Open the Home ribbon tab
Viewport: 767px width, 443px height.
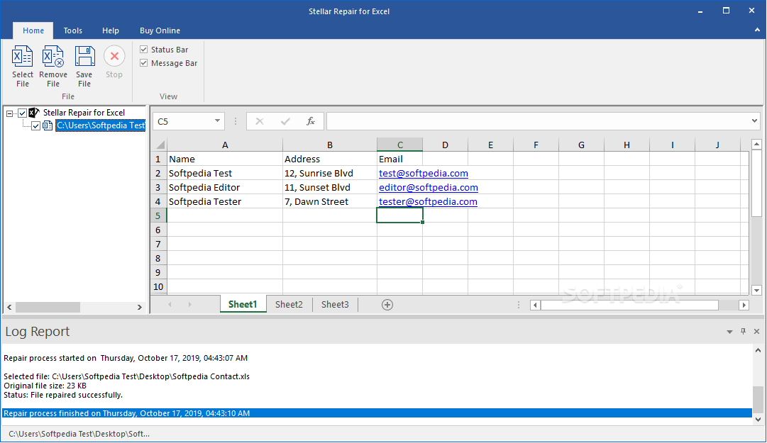(x=33, y=30)
